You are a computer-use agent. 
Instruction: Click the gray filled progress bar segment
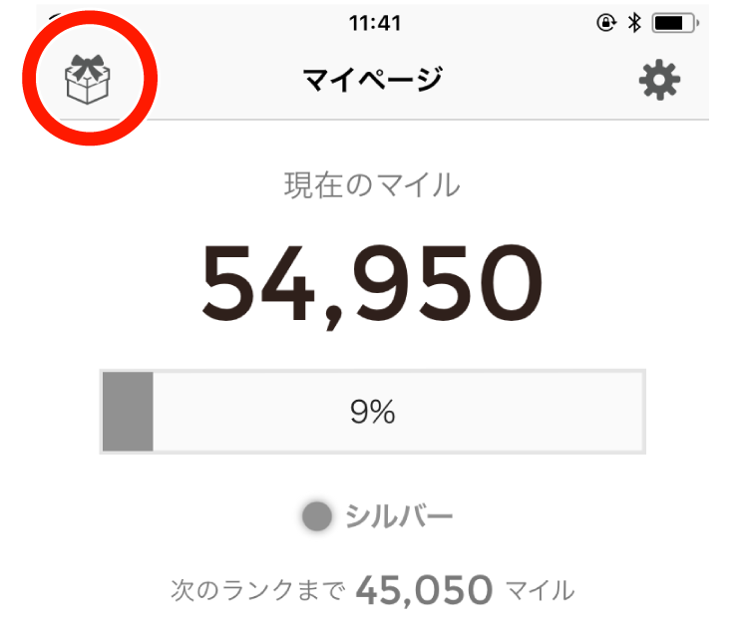(x=128, y=413)
